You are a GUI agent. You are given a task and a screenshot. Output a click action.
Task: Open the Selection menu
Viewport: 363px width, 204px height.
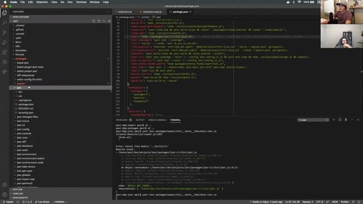[42, 2]
